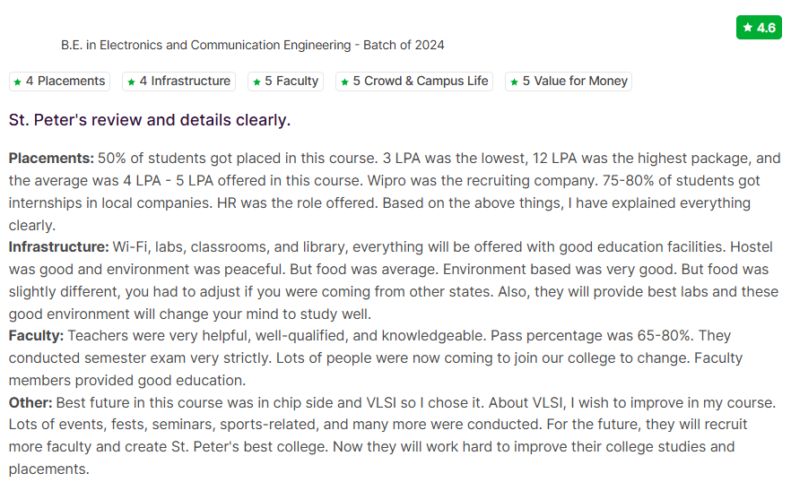Viewport: 791px width, 482px height.
Task: Click the bold 'Faculty:' section heading
Action: (36, 335)
